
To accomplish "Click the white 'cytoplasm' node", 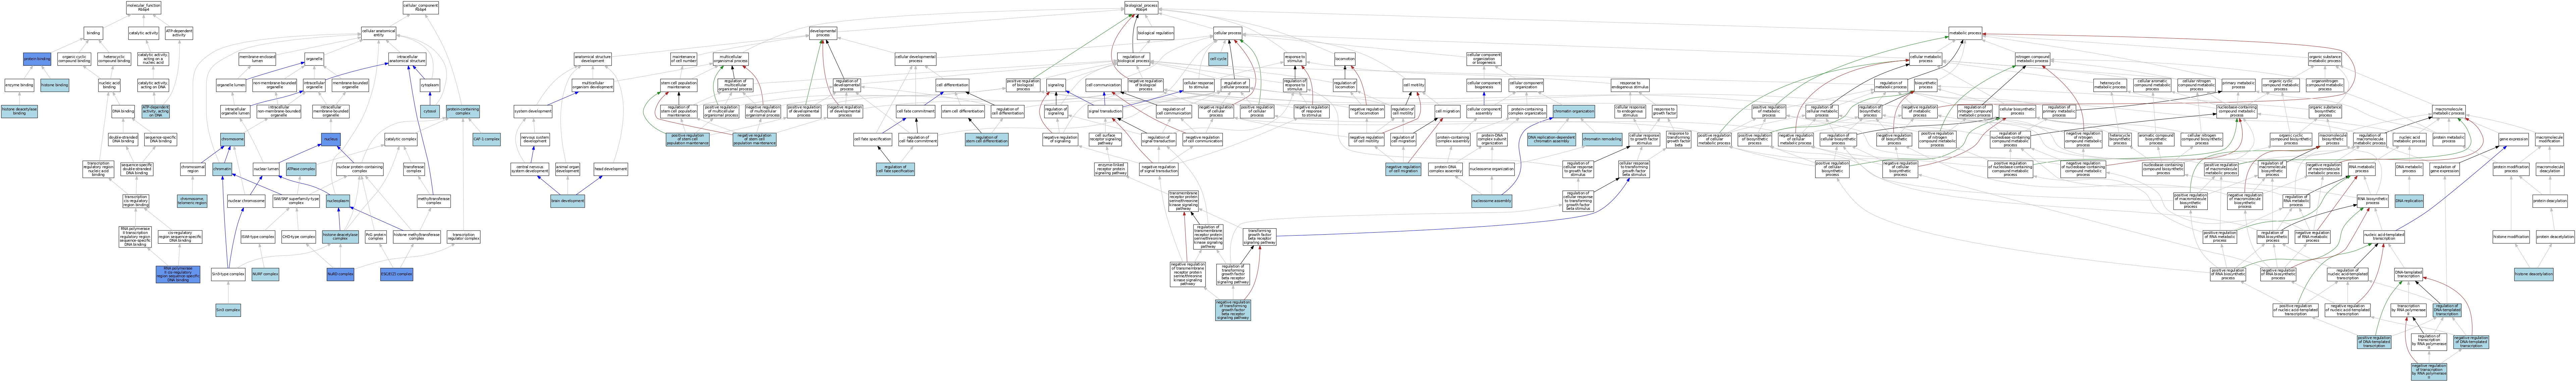I will pyautogui.click(x=430, y=85).
